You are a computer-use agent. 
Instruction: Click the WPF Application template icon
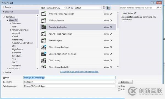point(44,20)
